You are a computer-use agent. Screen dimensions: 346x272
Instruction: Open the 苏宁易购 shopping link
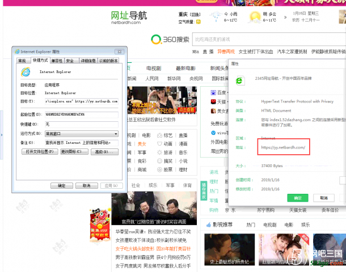(x=265, y=210)
